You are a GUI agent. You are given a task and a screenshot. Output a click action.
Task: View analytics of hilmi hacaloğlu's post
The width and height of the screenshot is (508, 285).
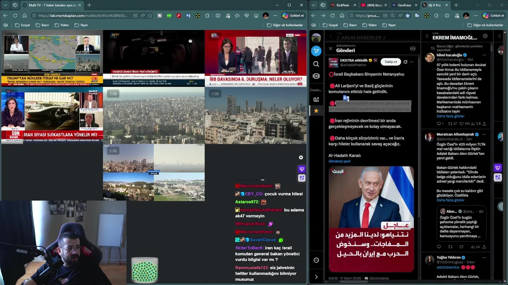(x=476, y=123)
